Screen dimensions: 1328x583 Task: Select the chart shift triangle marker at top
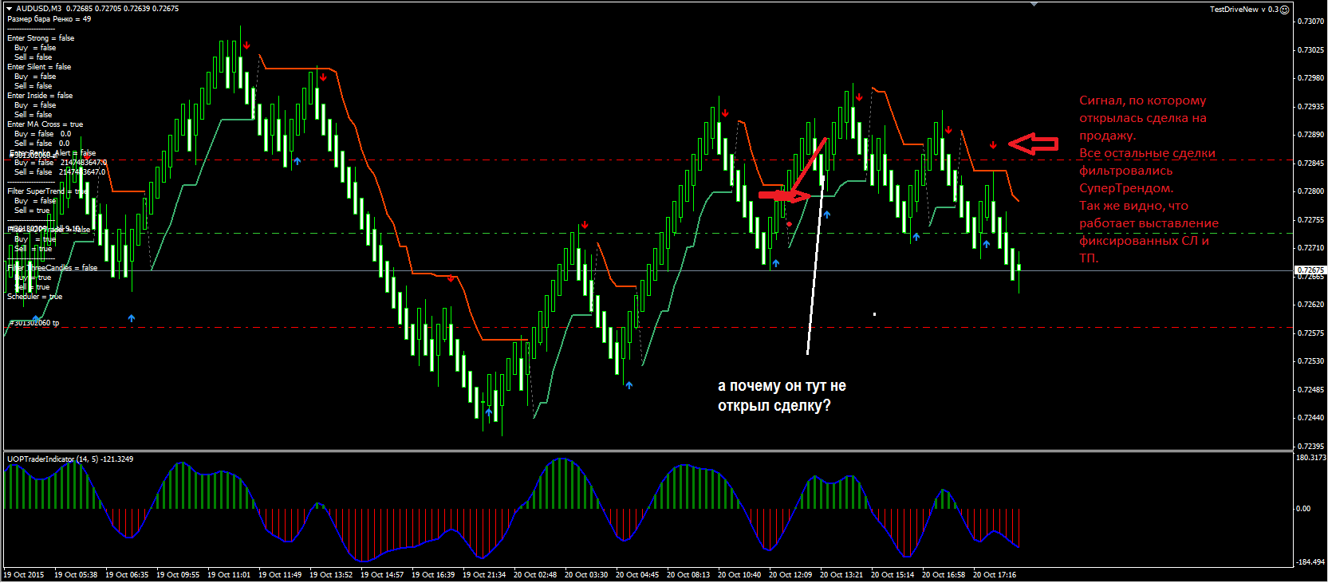coord(1034,5)
